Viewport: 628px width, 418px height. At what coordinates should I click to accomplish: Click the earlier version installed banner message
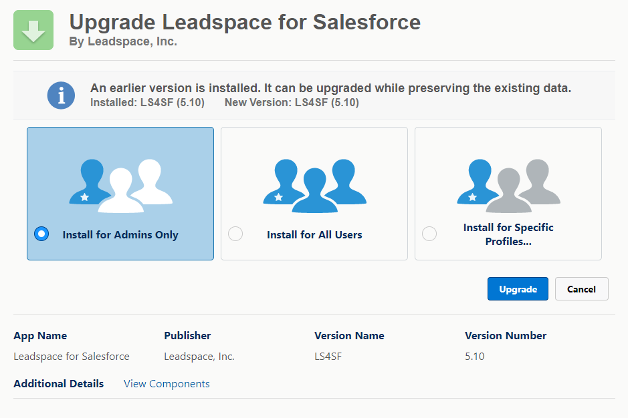(x=330, y=89)
